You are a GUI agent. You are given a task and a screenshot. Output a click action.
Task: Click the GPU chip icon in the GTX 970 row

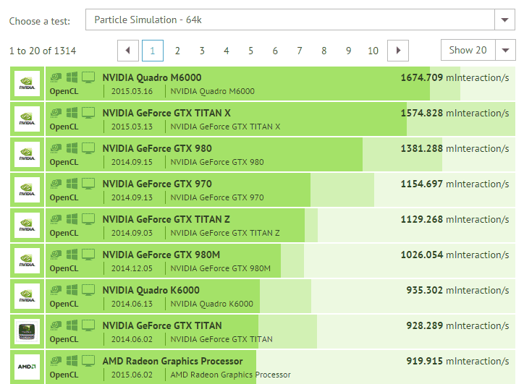click(56, 184)
